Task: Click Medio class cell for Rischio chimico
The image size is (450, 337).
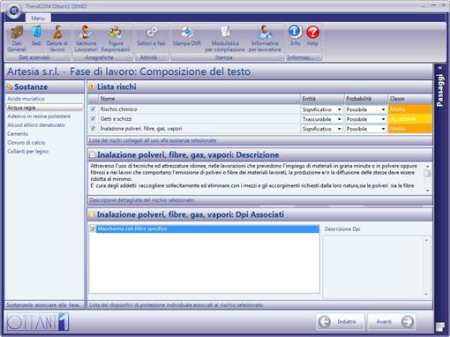Action: 410,109
